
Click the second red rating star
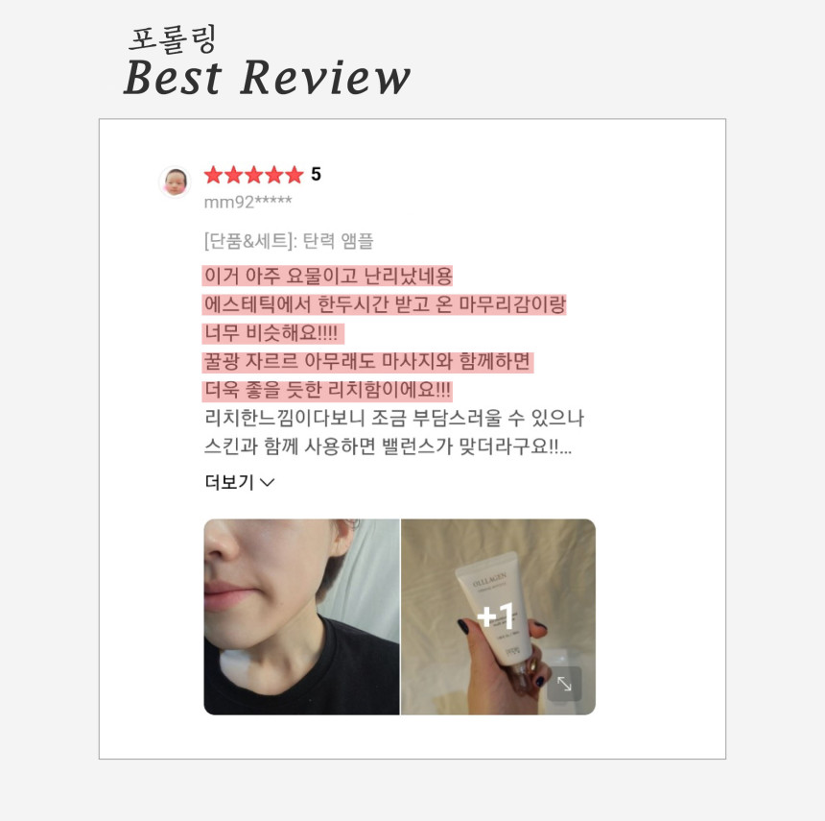point(233,175)
